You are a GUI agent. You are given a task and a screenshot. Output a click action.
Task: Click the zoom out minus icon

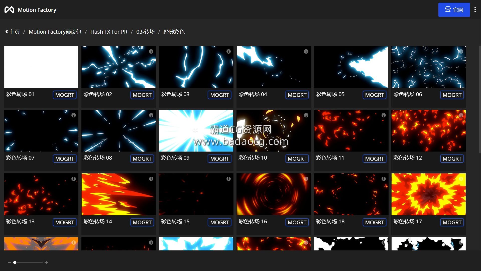point(9,262)
